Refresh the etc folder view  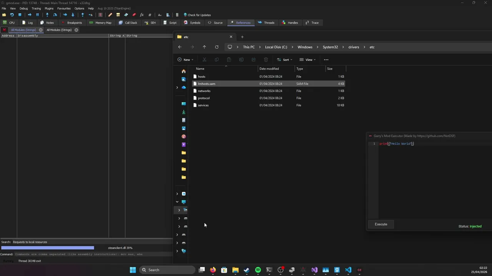pyautogui.click(x=217, y=47)
